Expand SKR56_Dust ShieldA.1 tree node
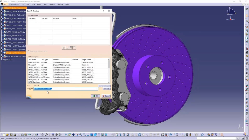The height and width of the screenshot is (140, 249). pyautogui.click(x=2, y=25)
